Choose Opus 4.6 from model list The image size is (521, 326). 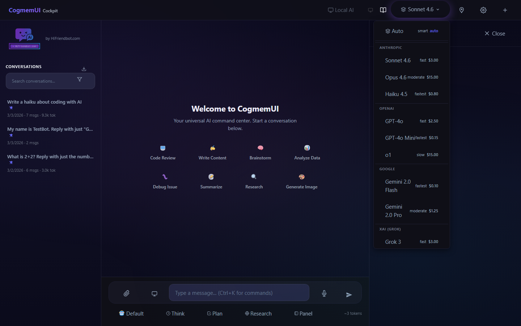tap(412, 77)
